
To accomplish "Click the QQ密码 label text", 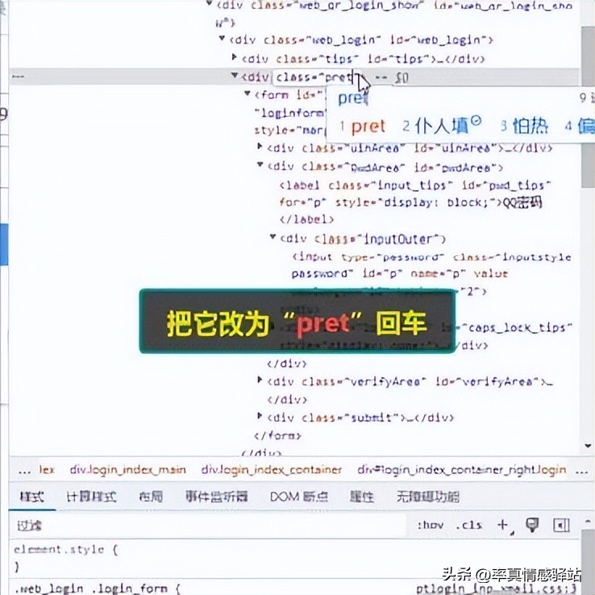I will pos(522,202).
